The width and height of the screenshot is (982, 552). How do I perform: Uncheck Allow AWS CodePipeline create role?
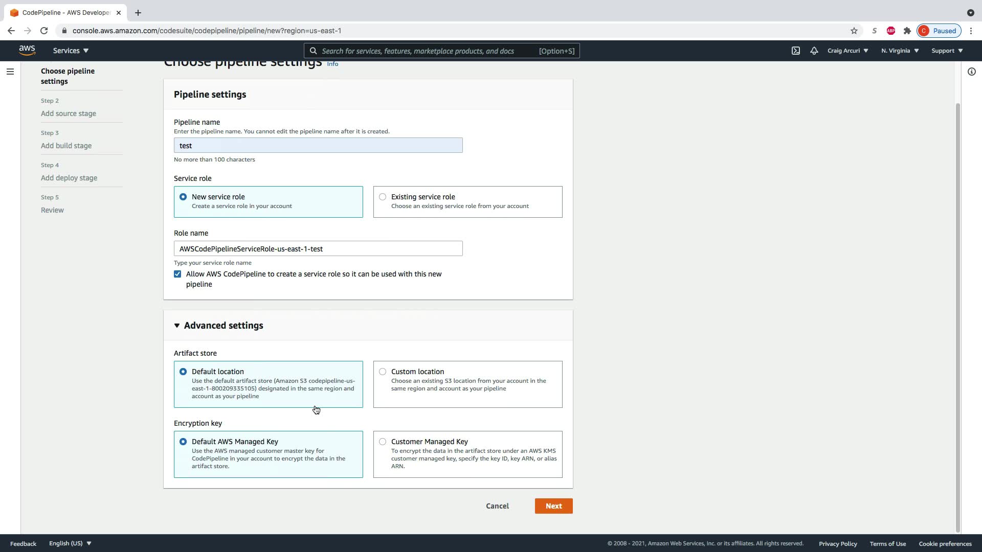point(177,274)
